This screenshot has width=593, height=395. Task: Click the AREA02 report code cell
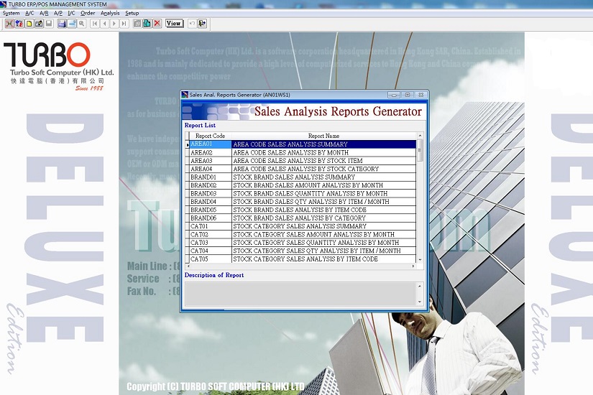(211, 152)
